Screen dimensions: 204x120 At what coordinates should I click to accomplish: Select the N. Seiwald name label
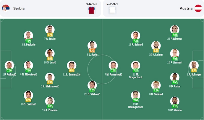(156, 94)
